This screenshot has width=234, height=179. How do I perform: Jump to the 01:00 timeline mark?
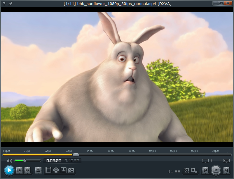click(27, 151)
